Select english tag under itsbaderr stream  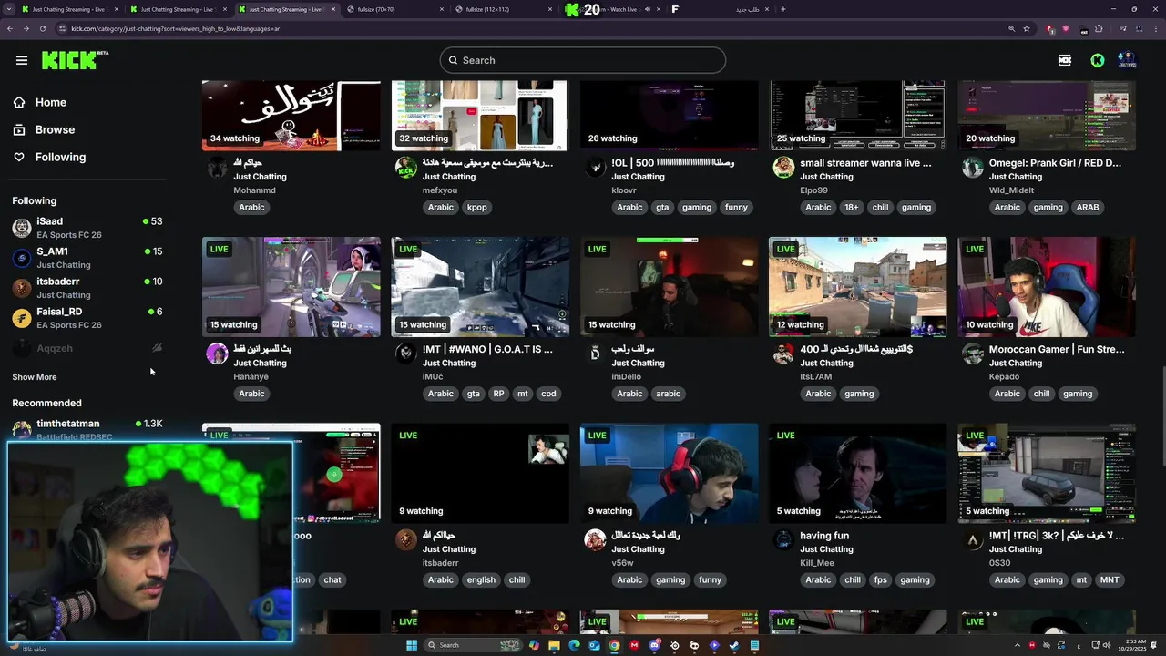[x=481, y=579]
